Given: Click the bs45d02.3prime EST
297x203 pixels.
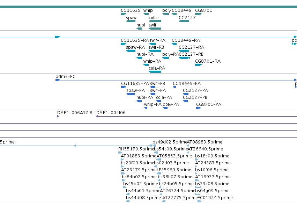Looking at the screenshot, I should point(125,187).
